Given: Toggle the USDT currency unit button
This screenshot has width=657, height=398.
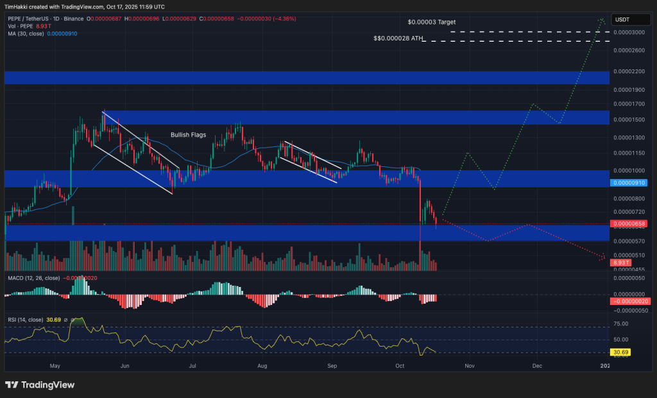Looking at the screenshot, I should coord(629,19).
